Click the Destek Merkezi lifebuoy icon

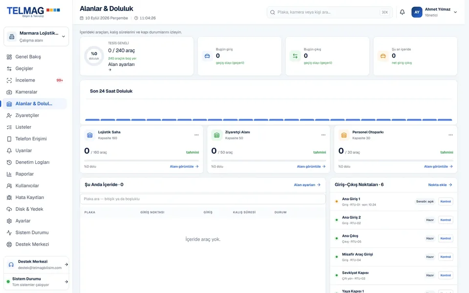point(9,244)
